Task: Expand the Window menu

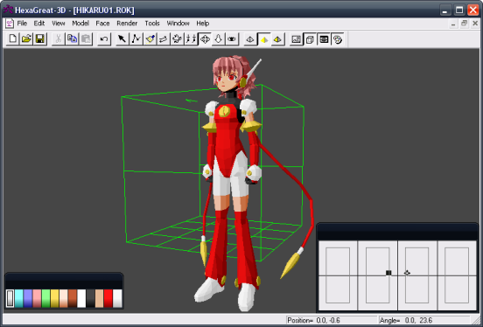Action: [x=178, y=24]
